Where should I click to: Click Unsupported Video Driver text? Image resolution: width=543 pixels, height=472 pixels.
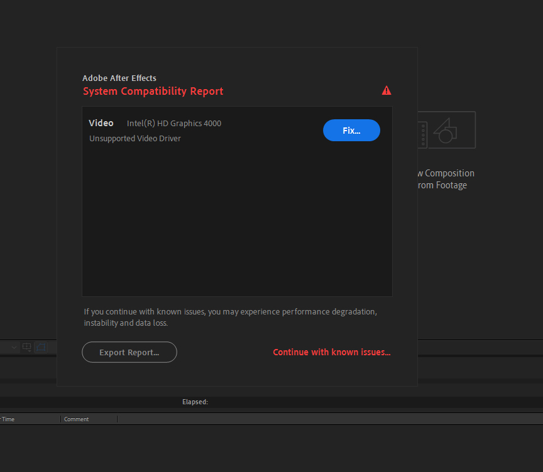click(135, 138)
